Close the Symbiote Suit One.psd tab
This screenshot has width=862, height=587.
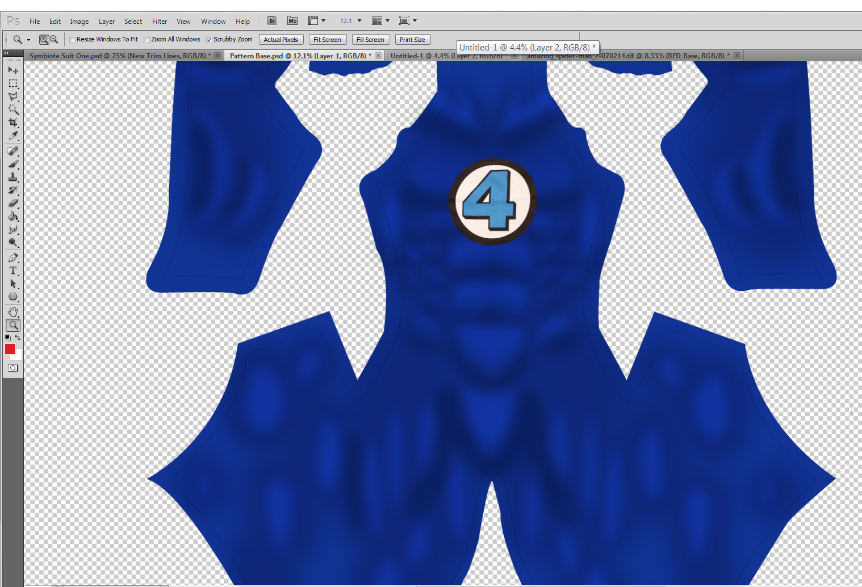217,56
